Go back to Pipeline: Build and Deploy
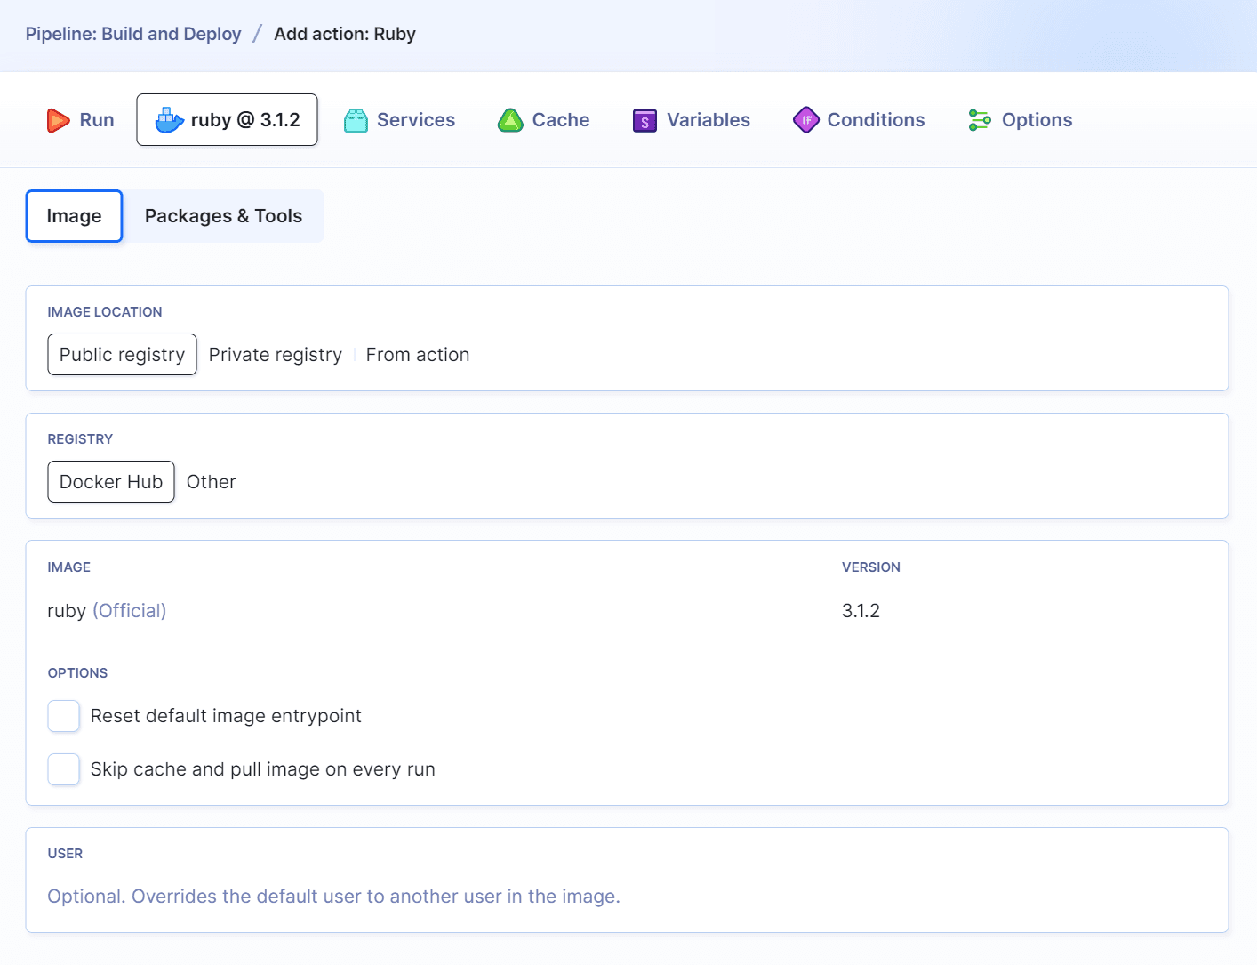The height and width of the screenshot is (965, 1257). tap(133, 34)
